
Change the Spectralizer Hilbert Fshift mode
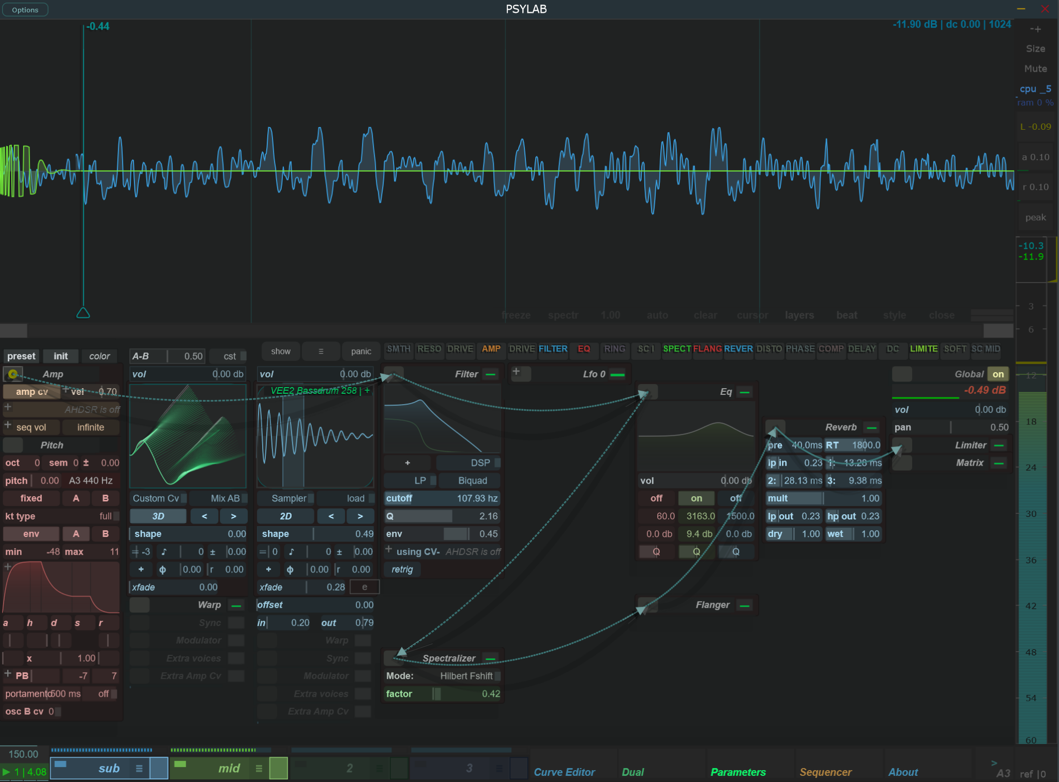point(467,676)
